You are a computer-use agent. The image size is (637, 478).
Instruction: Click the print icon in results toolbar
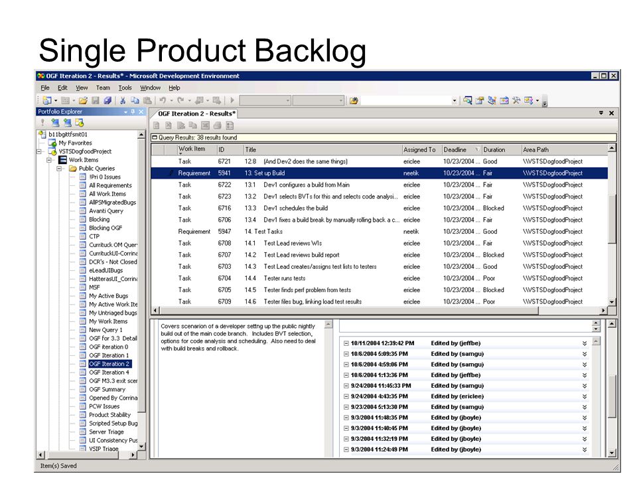[x=218, y=125]
